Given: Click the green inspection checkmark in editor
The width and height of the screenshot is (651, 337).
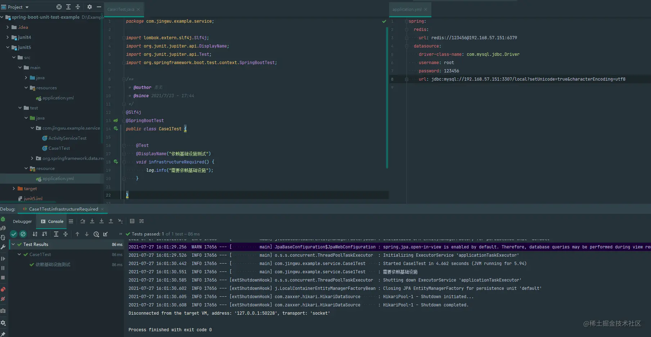Looking at the screenshot, I should pyautogui.click(x=384, y=21).
